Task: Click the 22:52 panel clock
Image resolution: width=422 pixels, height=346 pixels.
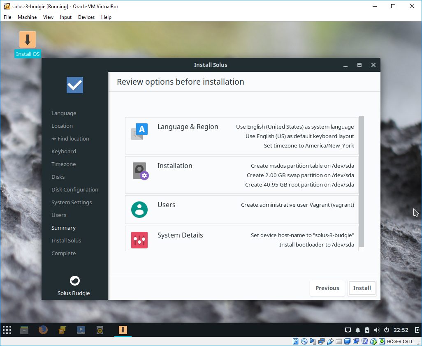Action: (401, 330)
